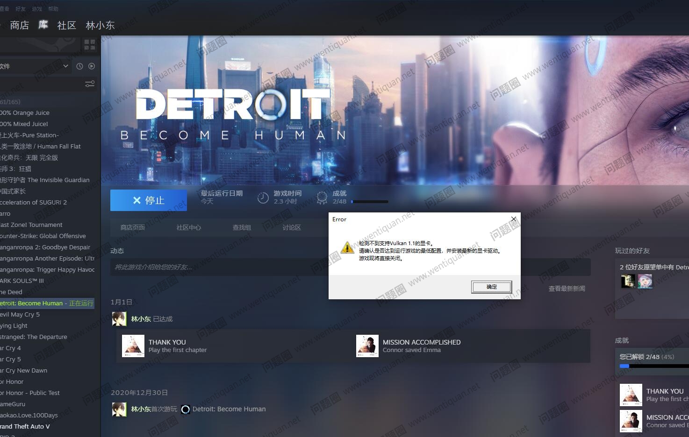
Task: Click the MISSION ACCOMPLISHED achievement icon in activity
Action: click(367, 346)
